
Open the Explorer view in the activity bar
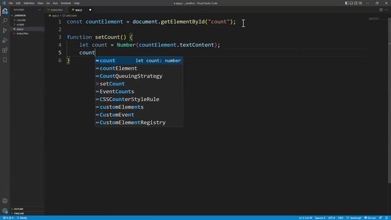(5, 11)
